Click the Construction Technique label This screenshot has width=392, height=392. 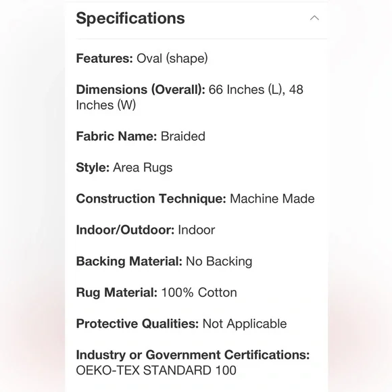pos(151,199)
